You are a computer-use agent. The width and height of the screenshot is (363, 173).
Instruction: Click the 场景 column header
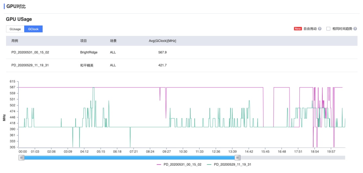pyautogui.click(x=113, y=41)
